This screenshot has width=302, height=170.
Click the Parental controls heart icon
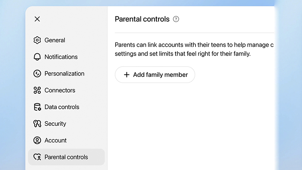[37, 157]
